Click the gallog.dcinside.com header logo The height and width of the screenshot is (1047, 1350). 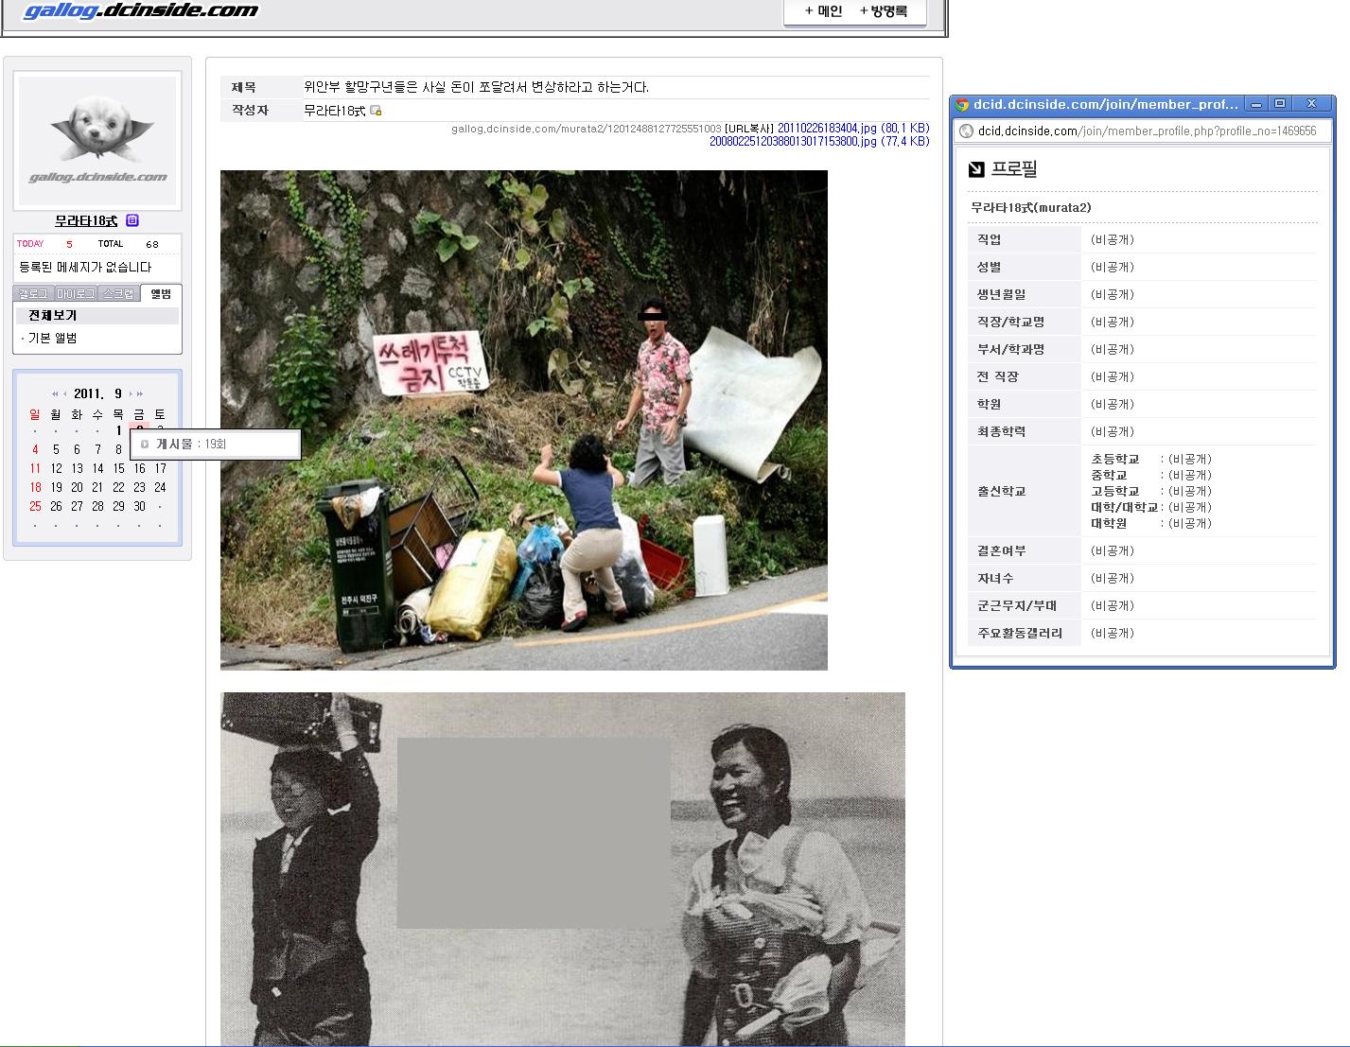click(x=140, y=11)
